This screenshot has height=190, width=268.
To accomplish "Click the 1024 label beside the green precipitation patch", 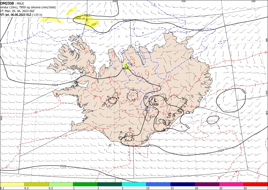I will [125, 68].
